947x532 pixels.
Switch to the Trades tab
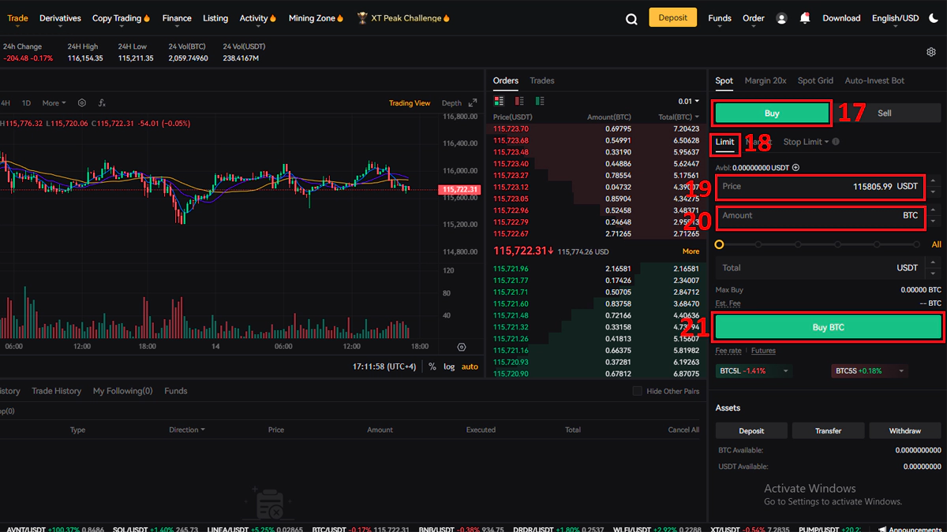tap(542, 80)
